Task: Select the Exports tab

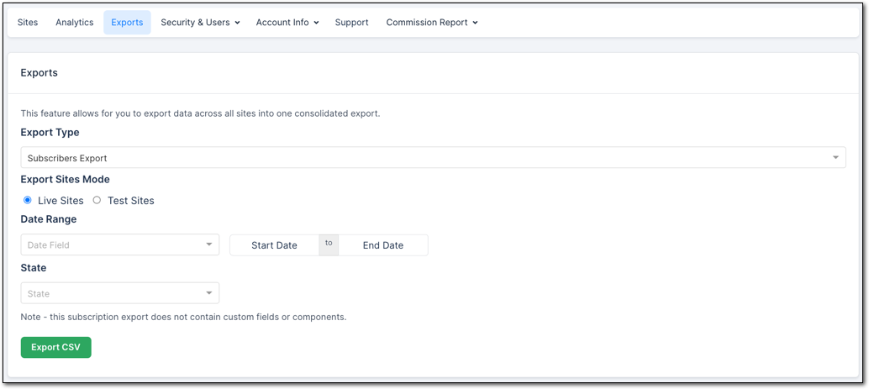Action: pyautogui.click(x=127, y=23)
